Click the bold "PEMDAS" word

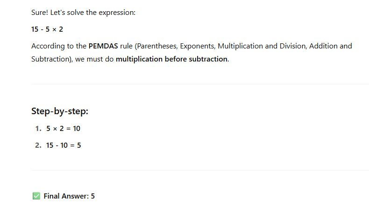tap(103, 46)
